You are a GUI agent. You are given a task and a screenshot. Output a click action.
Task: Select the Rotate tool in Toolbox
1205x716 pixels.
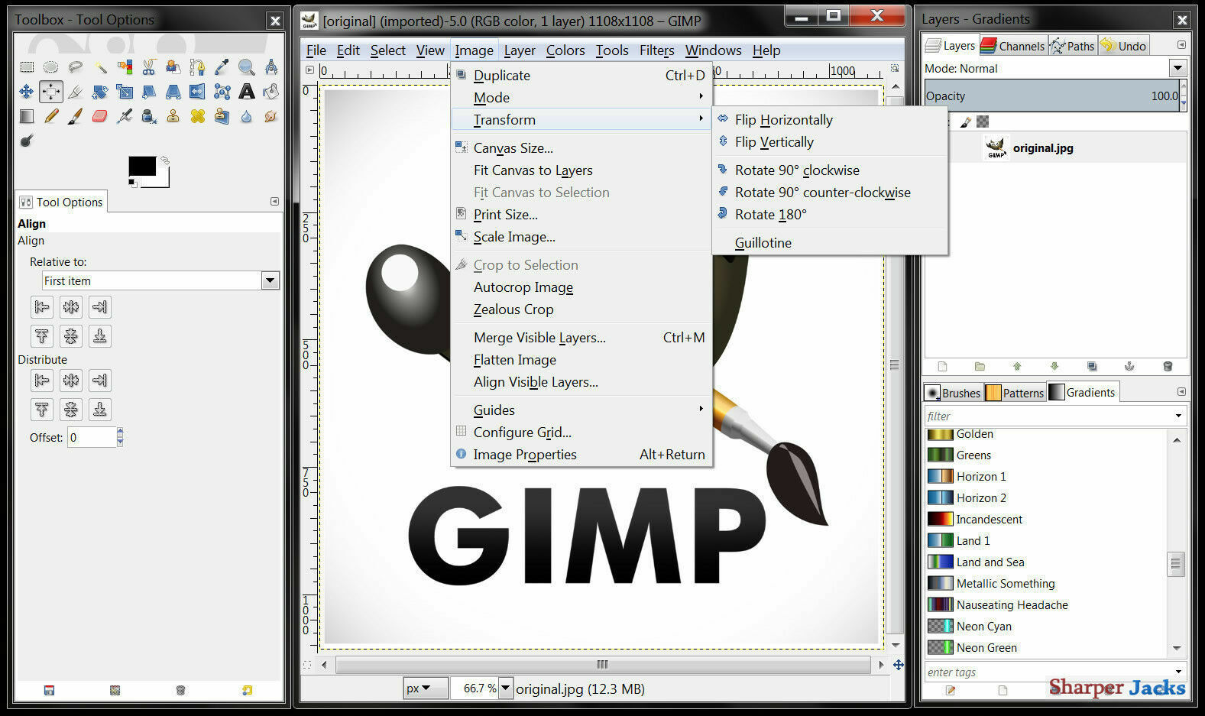100,92
